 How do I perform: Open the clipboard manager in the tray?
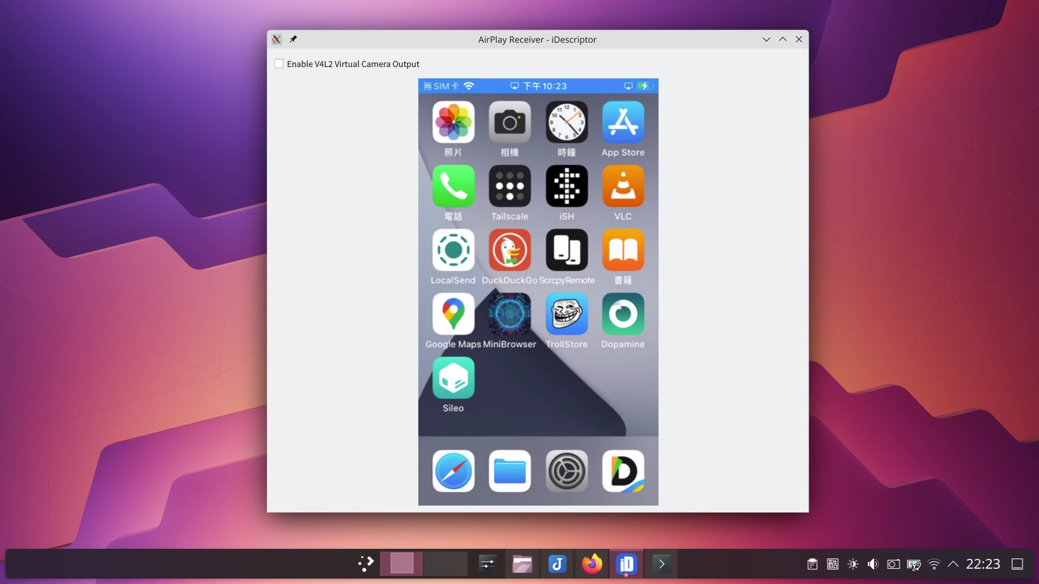coord(812,564)
